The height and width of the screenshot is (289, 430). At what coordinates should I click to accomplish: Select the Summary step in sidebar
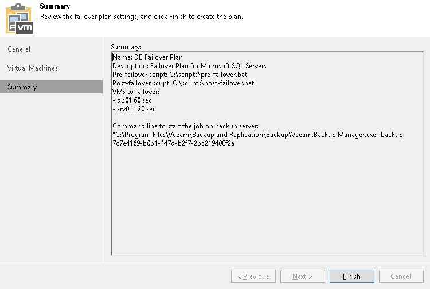[x=22, y=87]
